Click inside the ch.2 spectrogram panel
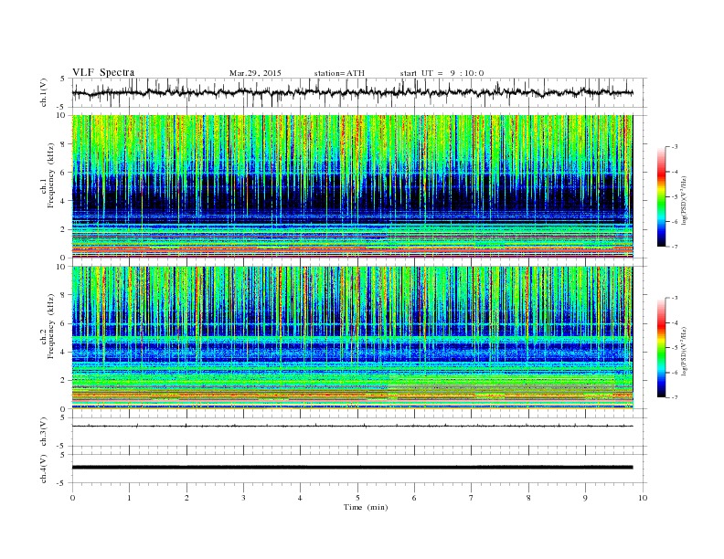 352,337
